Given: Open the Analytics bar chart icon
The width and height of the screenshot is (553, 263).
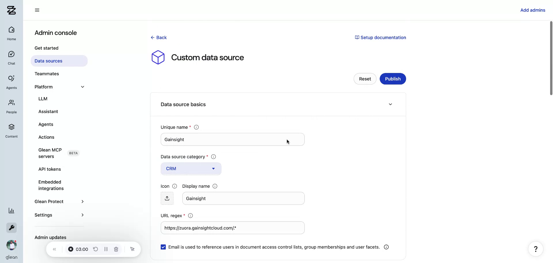Looking at the screenshot, I should pos(11,211).
